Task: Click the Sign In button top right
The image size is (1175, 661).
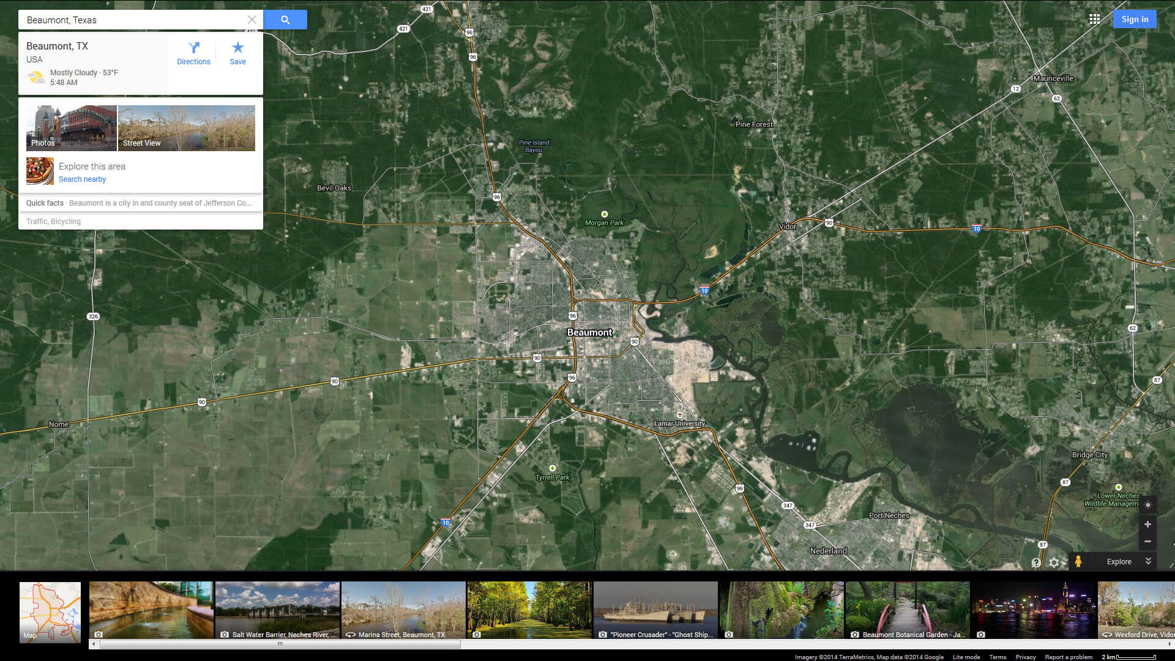Action: point(1134,18)
